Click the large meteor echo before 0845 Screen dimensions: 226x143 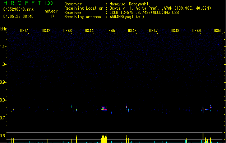pos(104,109)
